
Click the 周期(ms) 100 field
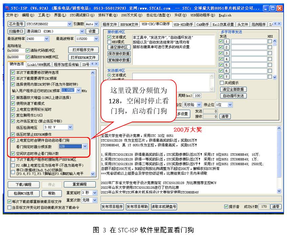[197, 96]
